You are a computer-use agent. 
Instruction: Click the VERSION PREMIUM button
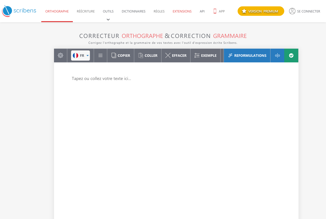click(261, 11)
